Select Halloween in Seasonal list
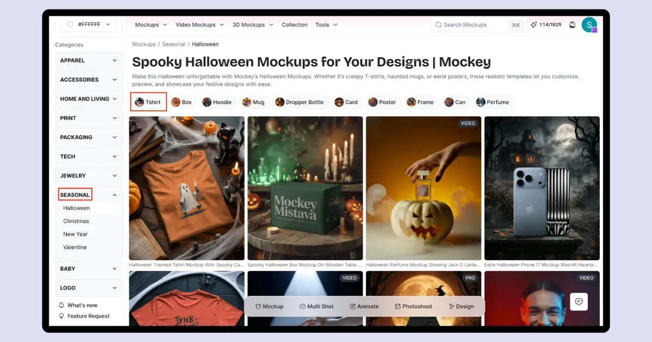This screenshot has width=652, height=342. (x=77, y=208)
